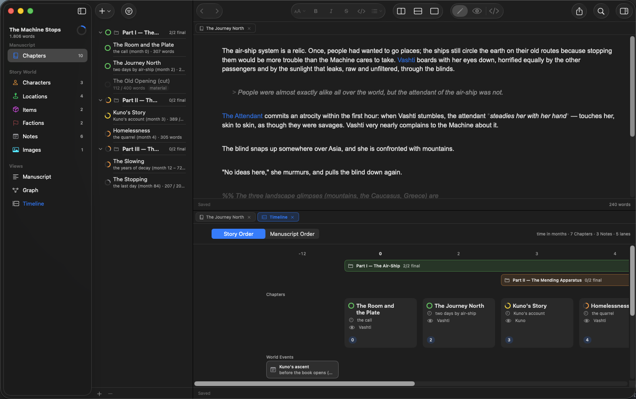Toggle status circle of Homelessness in chapter list

(108, 134)
